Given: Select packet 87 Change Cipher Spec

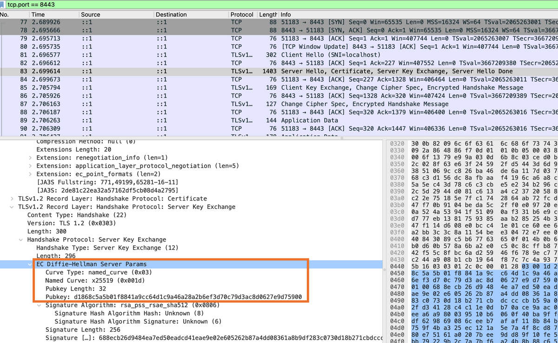Looking at the screenshot, I should (x=279, y=104).
